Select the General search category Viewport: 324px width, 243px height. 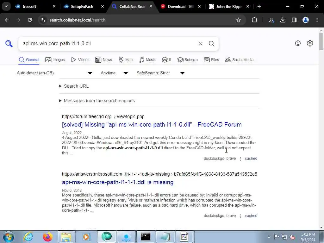29,60
